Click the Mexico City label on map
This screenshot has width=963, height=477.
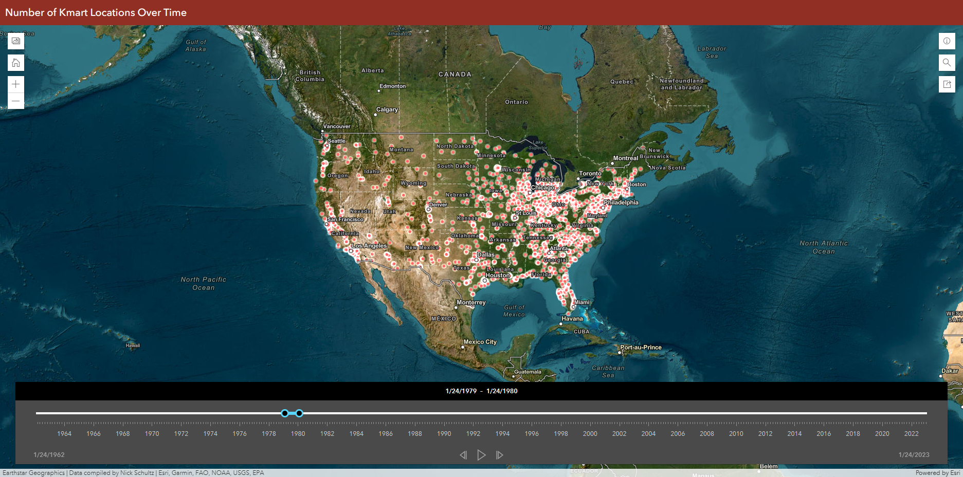pyautogui.click(x=480, y=342)
